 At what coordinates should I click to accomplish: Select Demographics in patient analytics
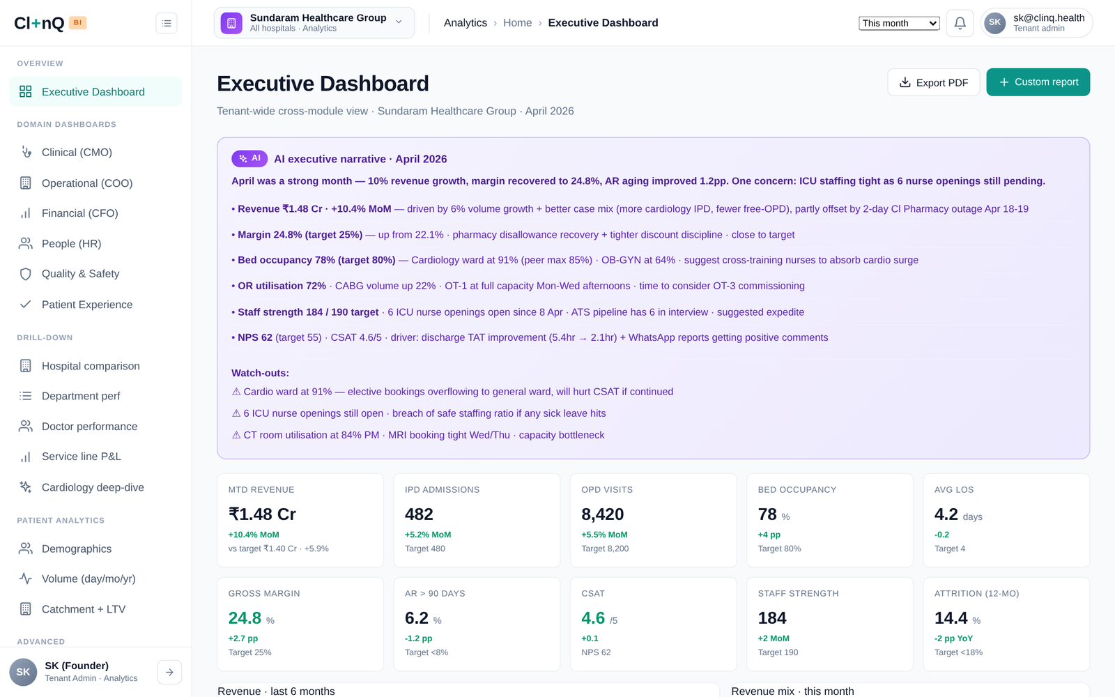tap(95, 549)
